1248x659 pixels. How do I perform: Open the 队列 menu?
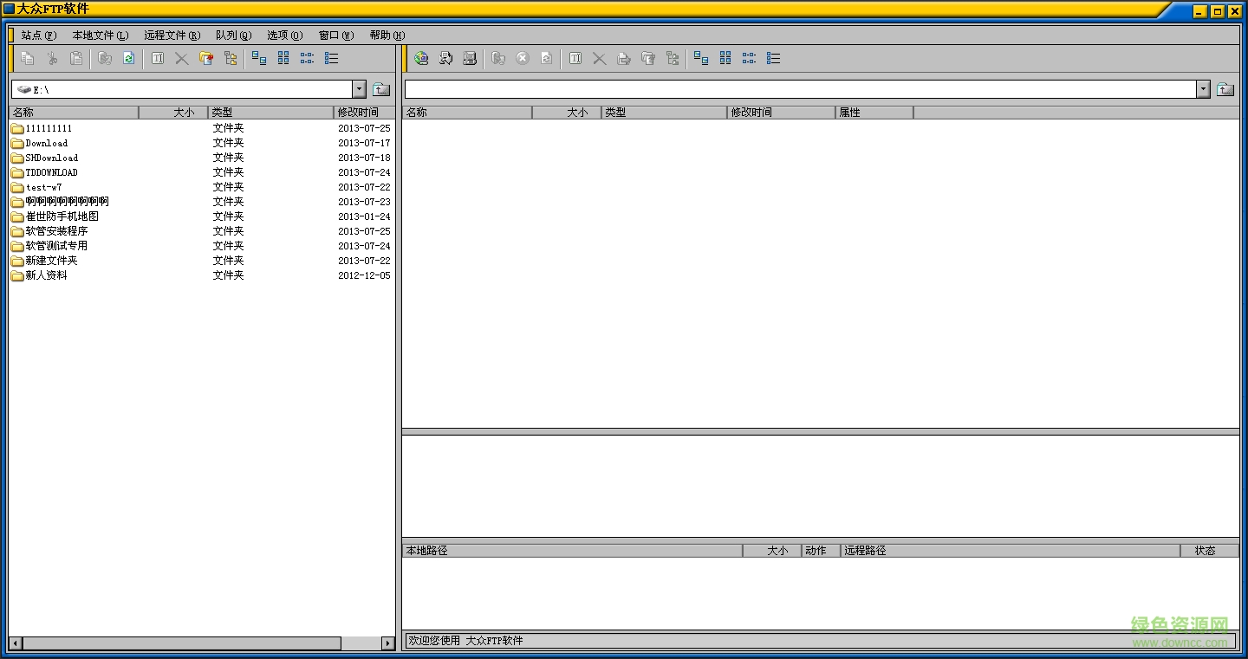pyautogui.click(x=233, y=36)
